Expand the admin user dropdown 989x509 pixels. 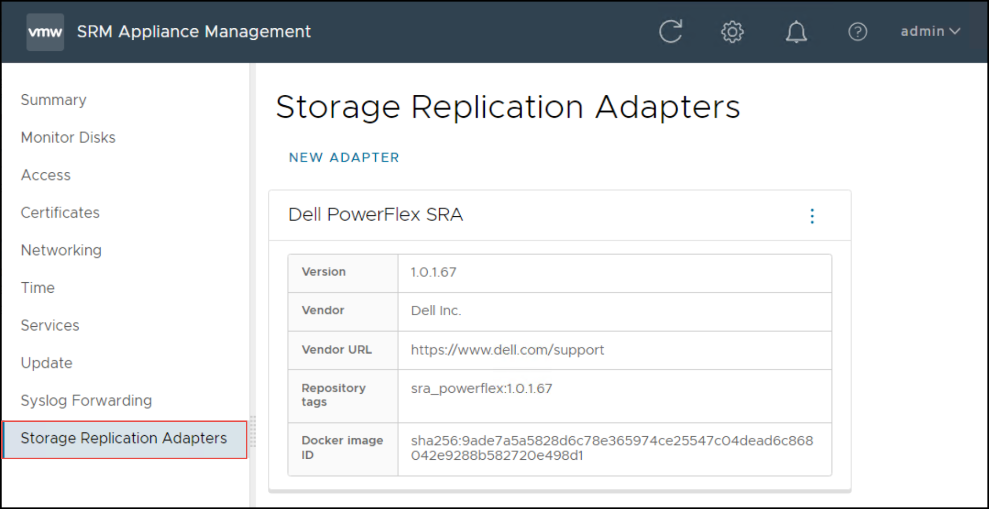click(x=930, y=31)
